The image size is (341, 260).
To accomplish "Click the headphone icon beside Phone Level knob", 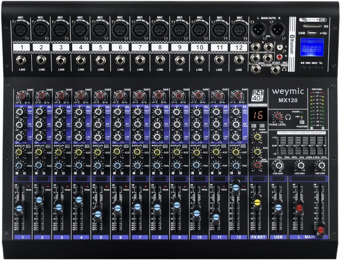I will [288, 117].
